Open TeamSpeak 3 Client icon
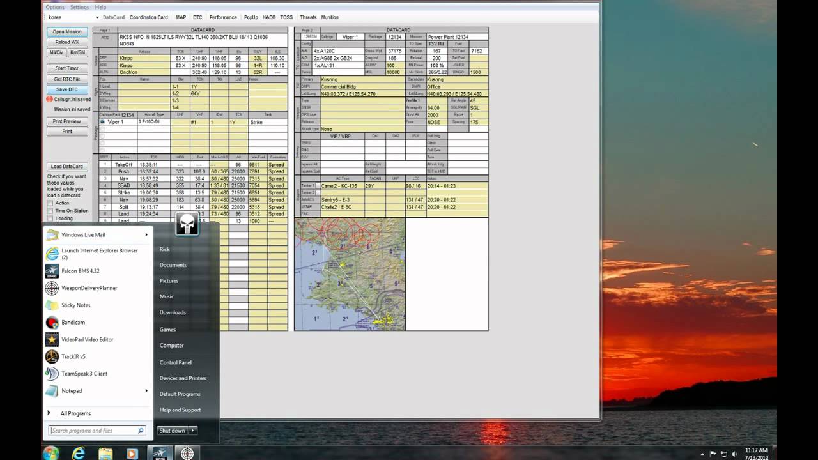 click(52, 374)
